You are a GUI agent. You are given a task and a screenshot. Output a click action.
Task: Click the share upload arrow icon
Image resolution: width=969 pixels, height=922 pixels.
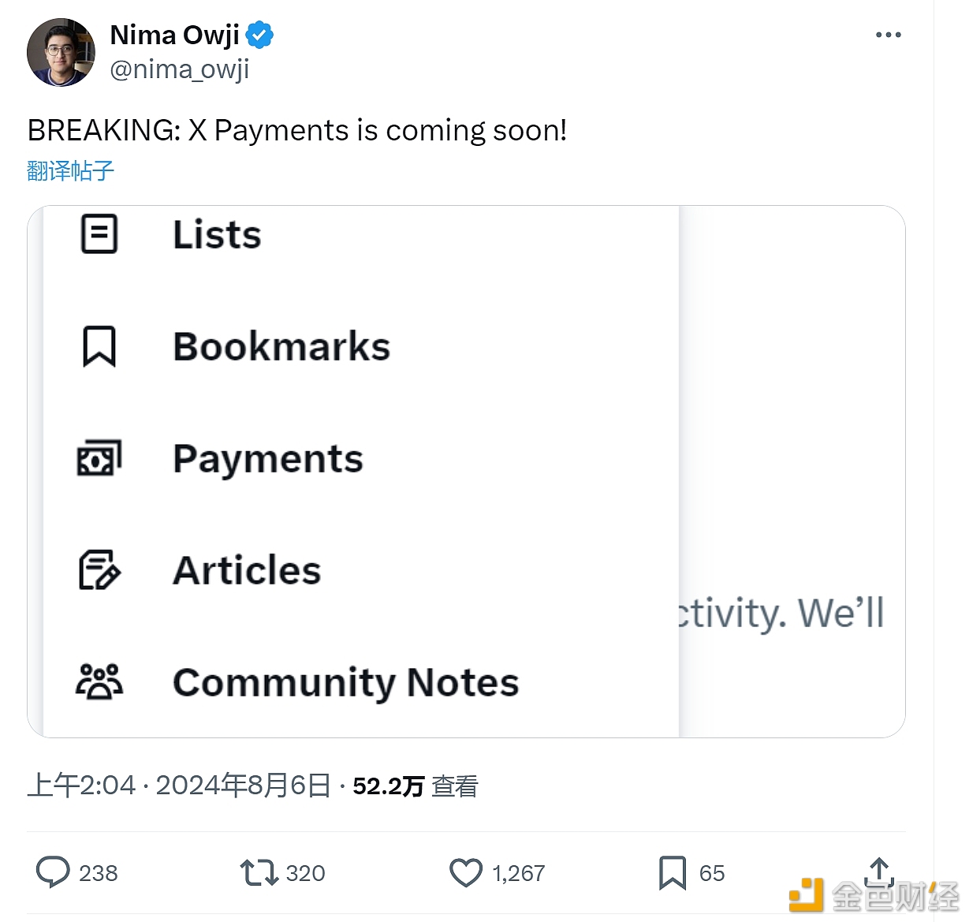coord(879,872)
